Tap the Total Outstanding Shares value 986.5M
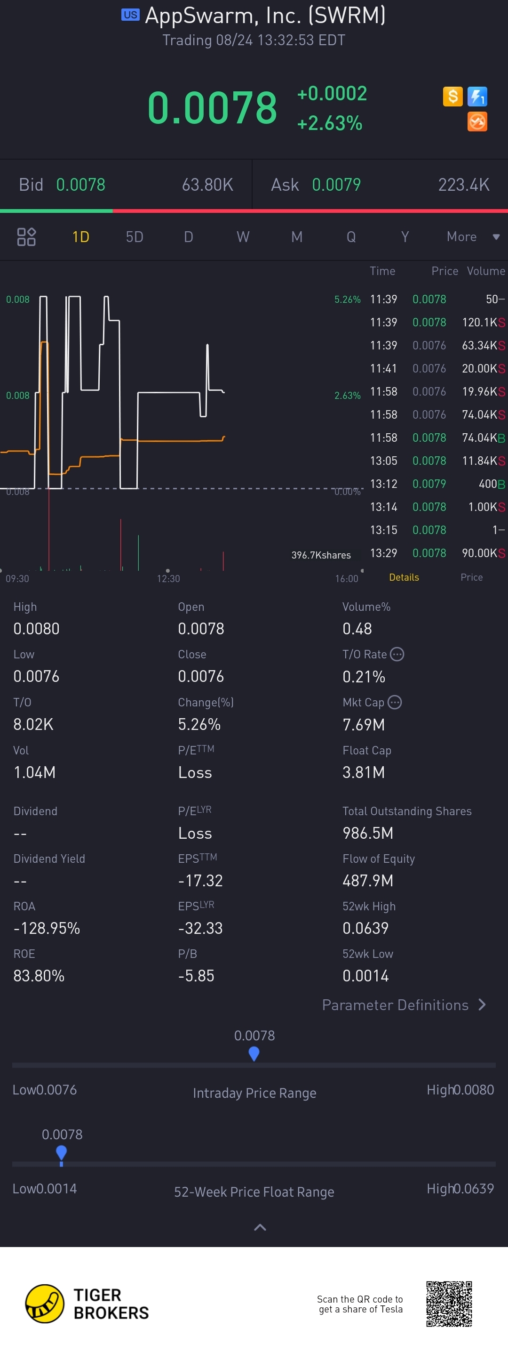 pos(368,833)
